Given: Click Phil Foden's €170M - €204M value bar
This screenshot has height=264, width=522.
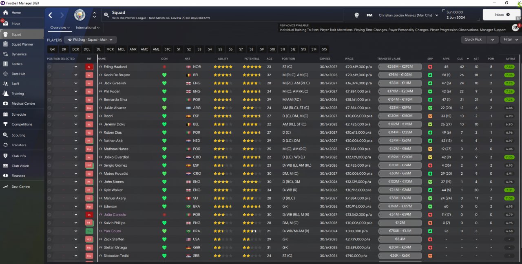Looking at the screenshot, I should pos(400,91).
